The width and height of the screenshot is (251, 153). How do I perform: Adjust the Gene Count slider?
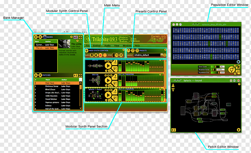click(215, 67)
